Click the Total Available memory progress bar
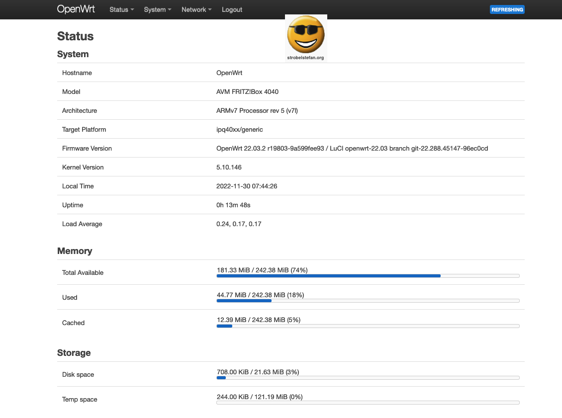Image resolution: width=562 pixels, height=418 pixels. 368,275
